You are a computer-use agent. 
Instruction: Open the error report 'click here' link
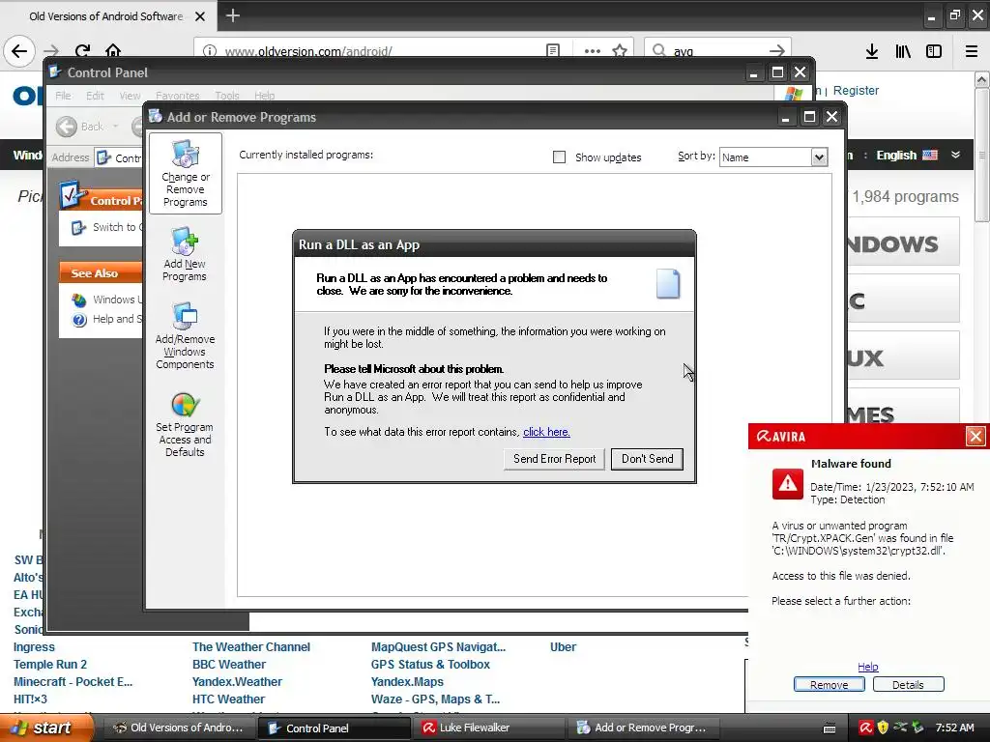pyautogui.click(x=546, y=432)
